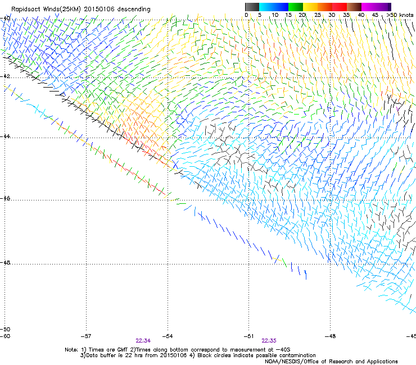This screenshot has height=365, width=416.
Task: Click the chart title 'Rapidsact Winds(25KM) 20150106 descending'
Action: (80, 10)
